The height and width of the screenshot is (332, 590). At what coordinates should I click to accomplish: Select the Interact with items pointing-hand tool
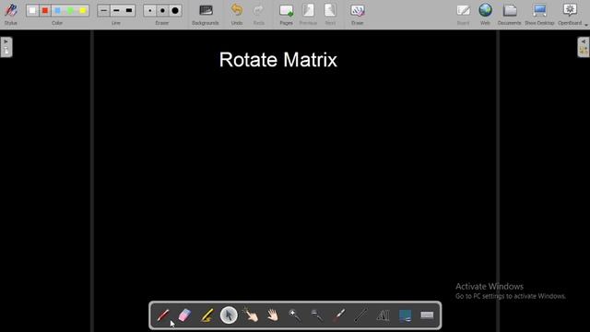251,314
